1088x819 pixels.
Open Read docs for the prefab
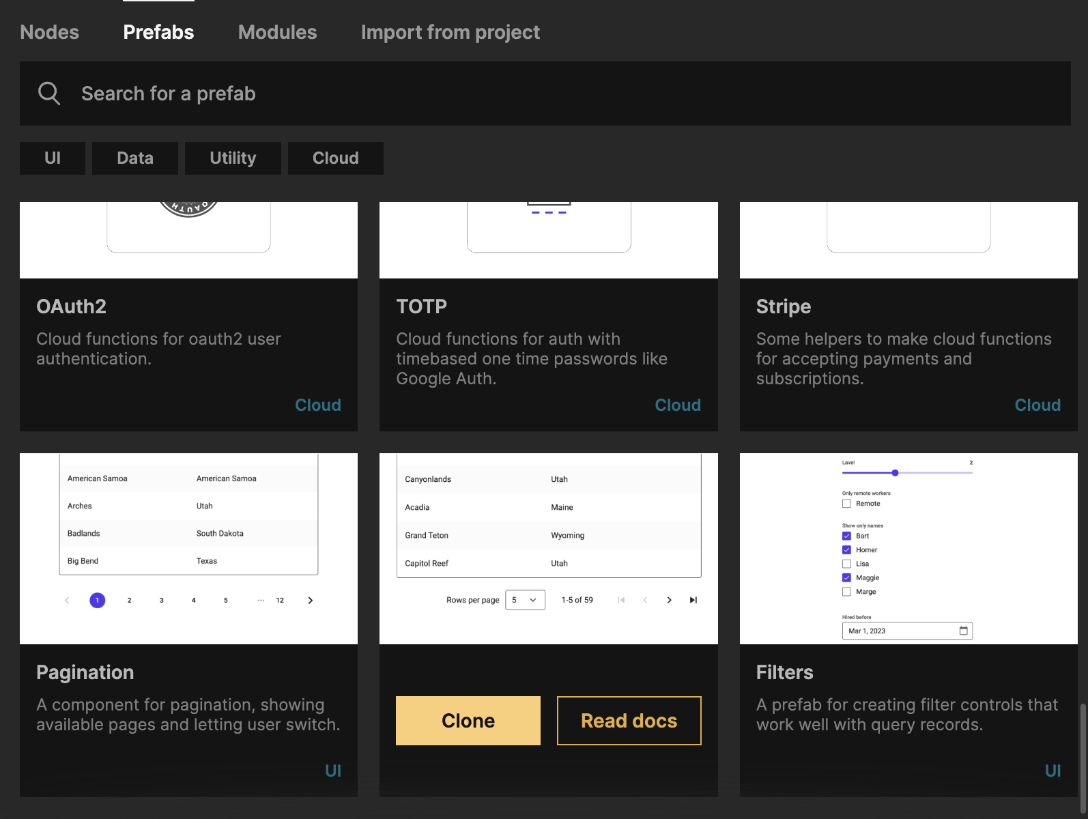click(x=629, y=721)
